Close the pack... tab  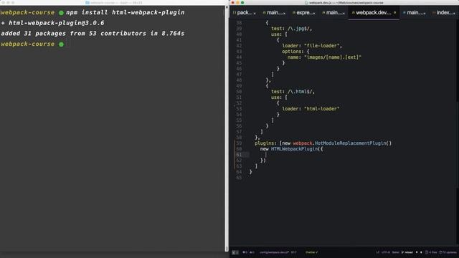255,13
